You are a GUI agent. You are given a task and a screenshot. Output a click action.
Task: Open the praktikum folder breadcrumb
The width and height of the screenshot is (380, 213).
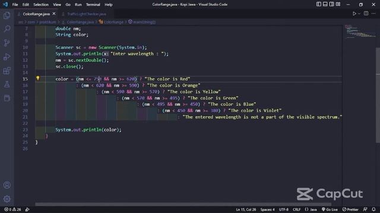(47, 22)
